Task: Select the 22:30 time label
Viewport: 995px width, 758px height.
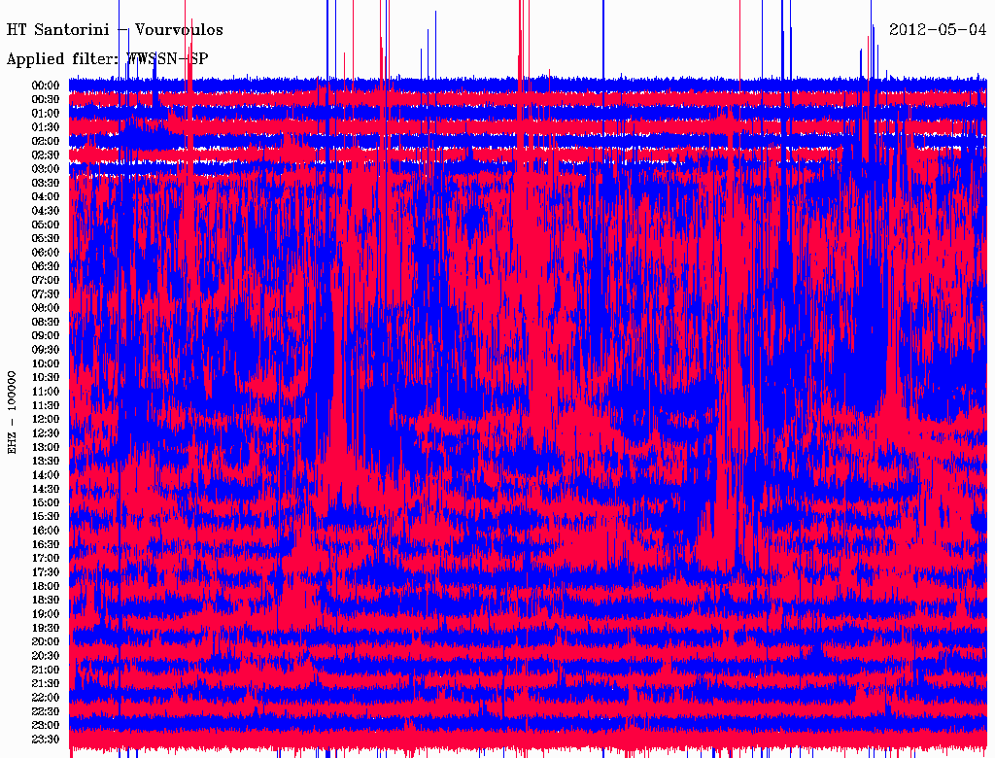Action: point(46,711)
